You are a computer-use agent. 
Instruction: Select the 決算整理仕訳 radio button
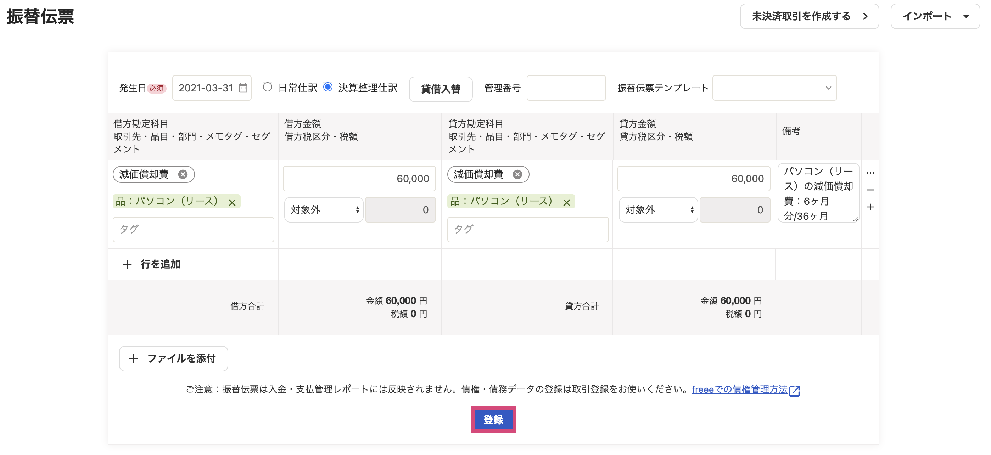[x=328, y=87]
